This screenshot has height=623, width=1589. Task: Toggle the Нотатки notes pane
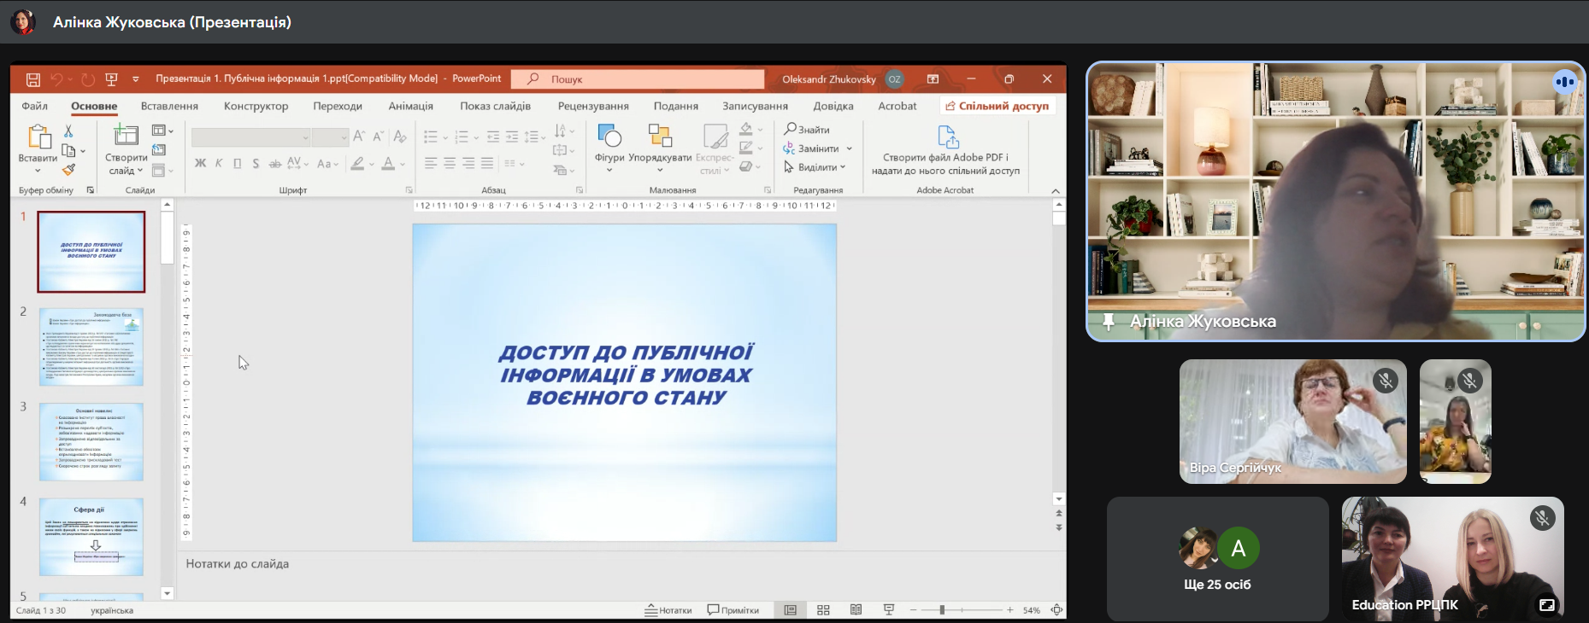coord(668,610)
